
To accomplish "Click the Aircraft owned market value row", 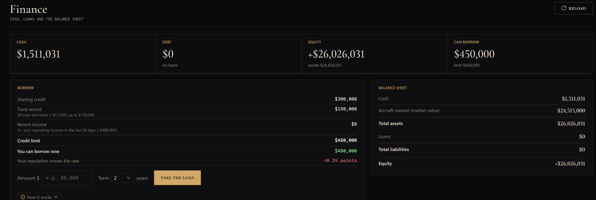I will pos(482,111).
